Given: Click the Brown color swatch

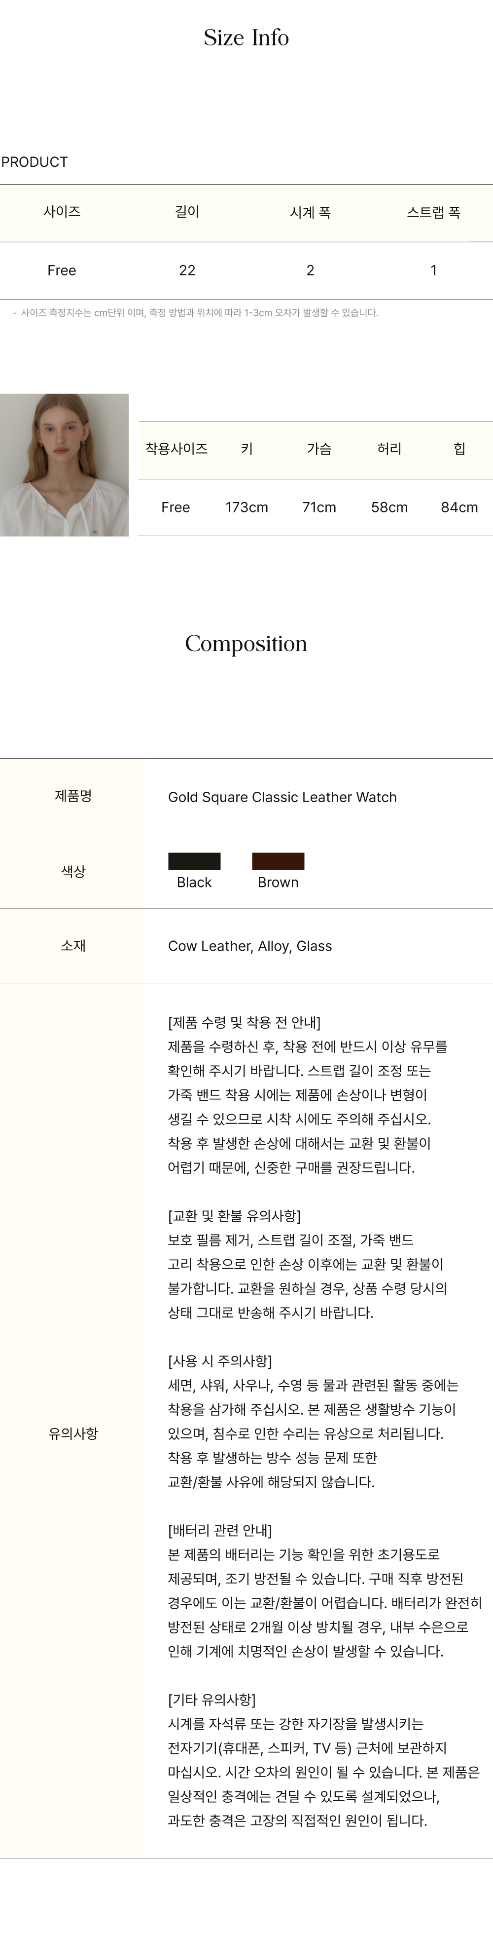Looking at the screenshot, I should pos(278,861).
